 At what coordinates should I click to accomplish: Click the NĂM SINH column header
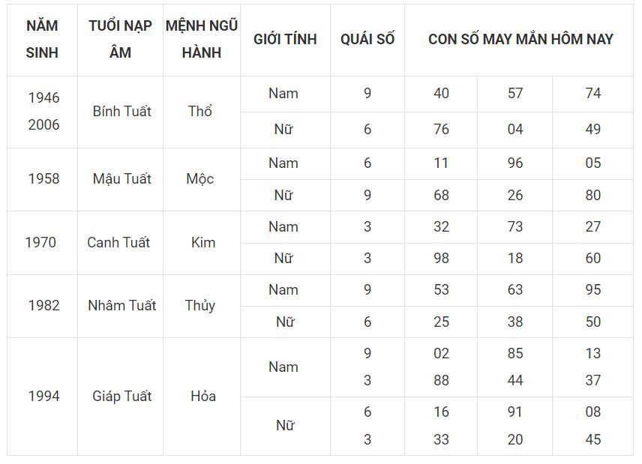coord(42,40)
